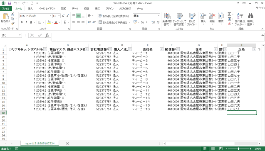Switch to the ACROBAT tab

pyautogui.click(x=125, y=9)
